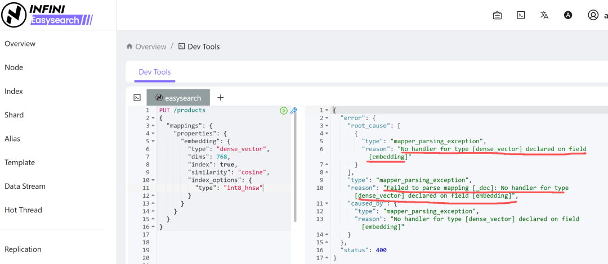608x264 pixels.
Task: Collapse response root brace at line 1
Action: (327, 110)
